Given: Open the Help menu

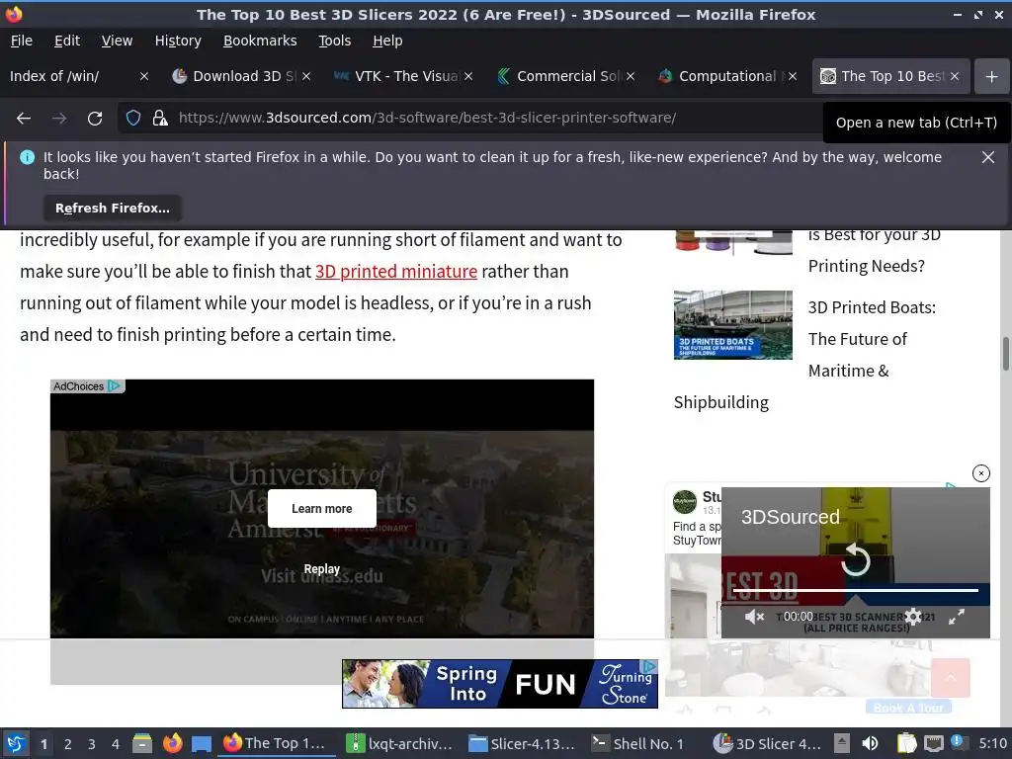Looking at the screenshot, I should click(x=387, y=41).
